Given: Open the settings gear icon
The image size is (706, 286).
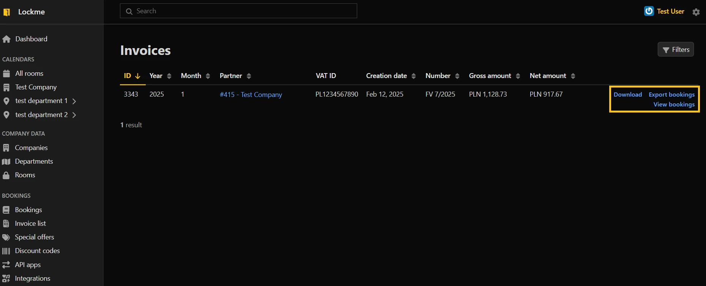Looking at the screenshot, I should [x=696, y=12].
